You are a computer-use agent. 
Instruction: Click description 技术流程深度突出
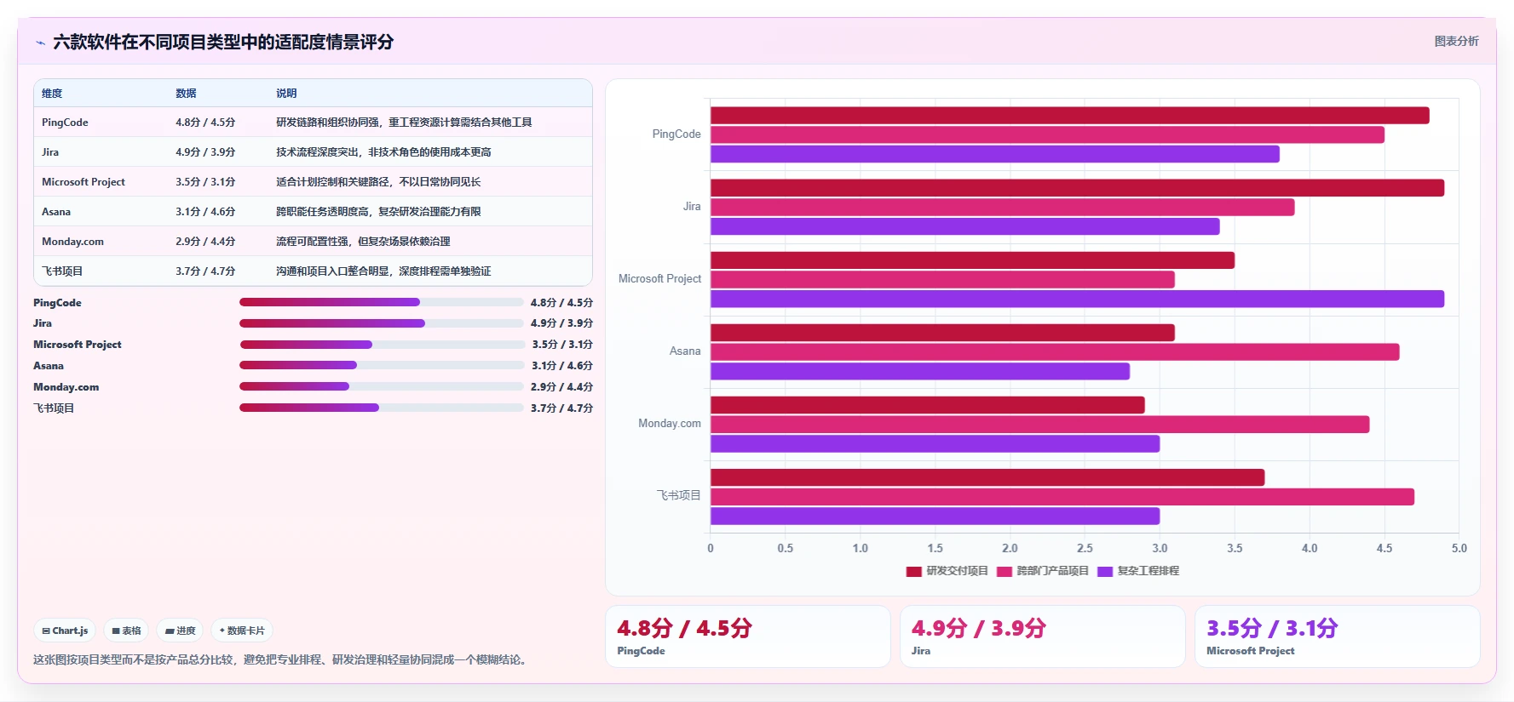pos(383,152)
